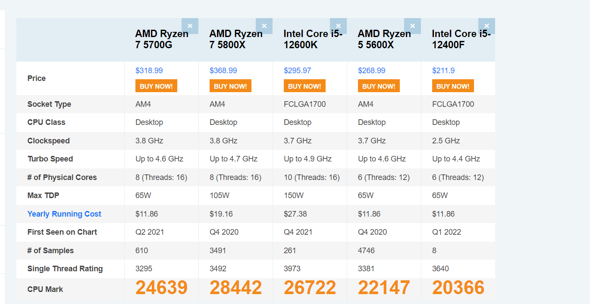590x304 pixels.
Task: Select CPU Mark score 24639
Action: 162,288
